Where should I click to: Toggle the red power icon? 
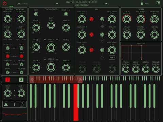point(5,3)
